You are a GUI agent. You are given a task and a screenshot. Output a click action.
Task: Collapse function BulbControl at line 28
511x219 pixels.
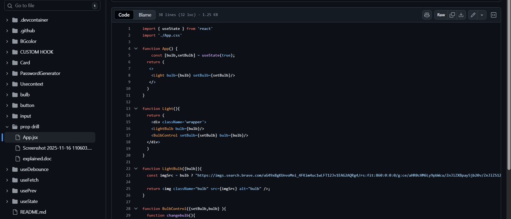pos(136,209)
